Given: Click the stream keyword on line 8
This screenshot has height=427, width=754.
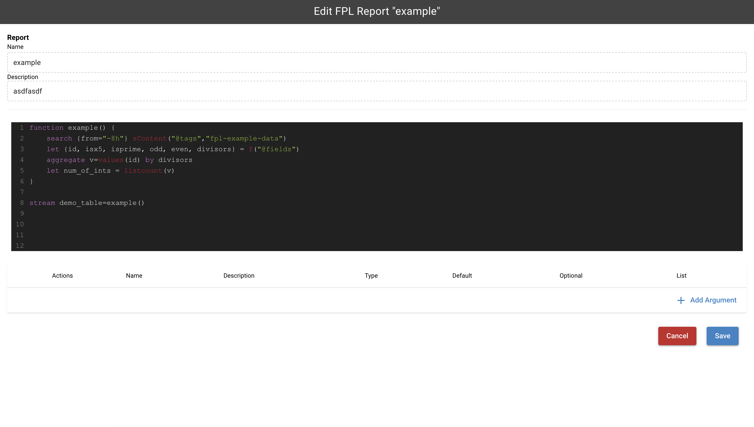Looking at the screenshot, I should coord(42,203).
